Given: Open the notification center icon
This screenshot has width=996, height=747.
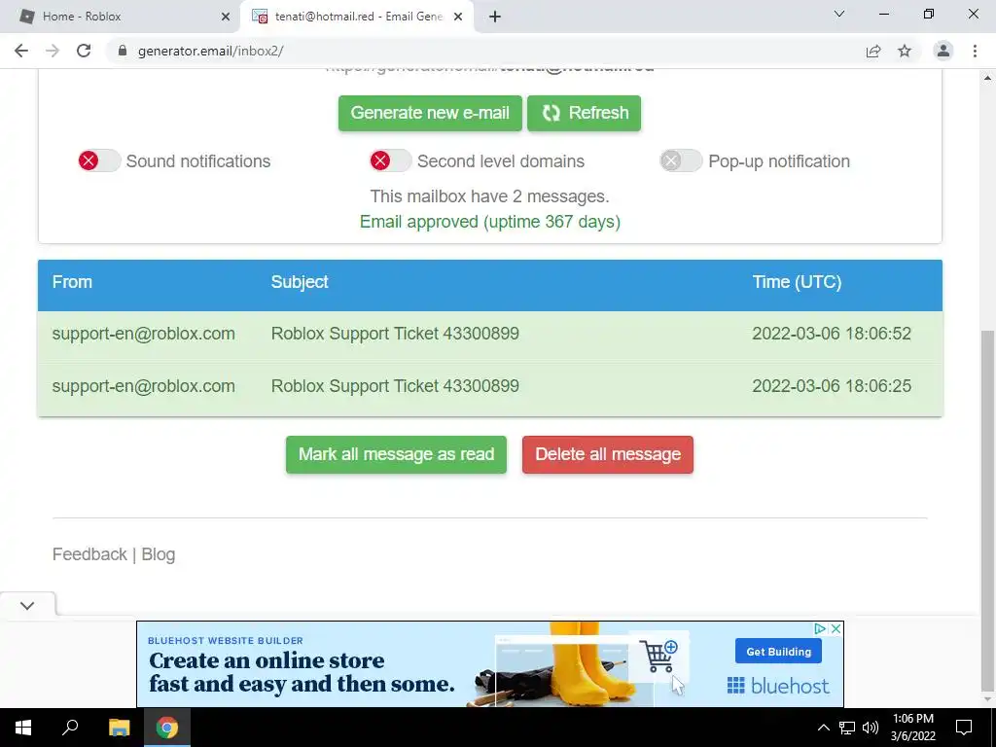Looking at the screenshot, I should (964, 728).
